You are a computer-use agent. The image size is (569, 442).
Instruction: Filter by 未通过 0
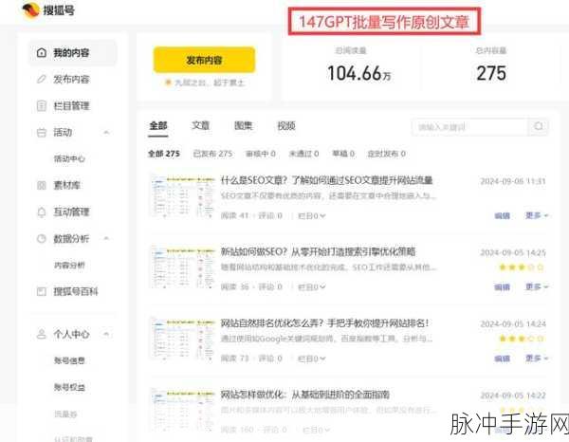303,154
